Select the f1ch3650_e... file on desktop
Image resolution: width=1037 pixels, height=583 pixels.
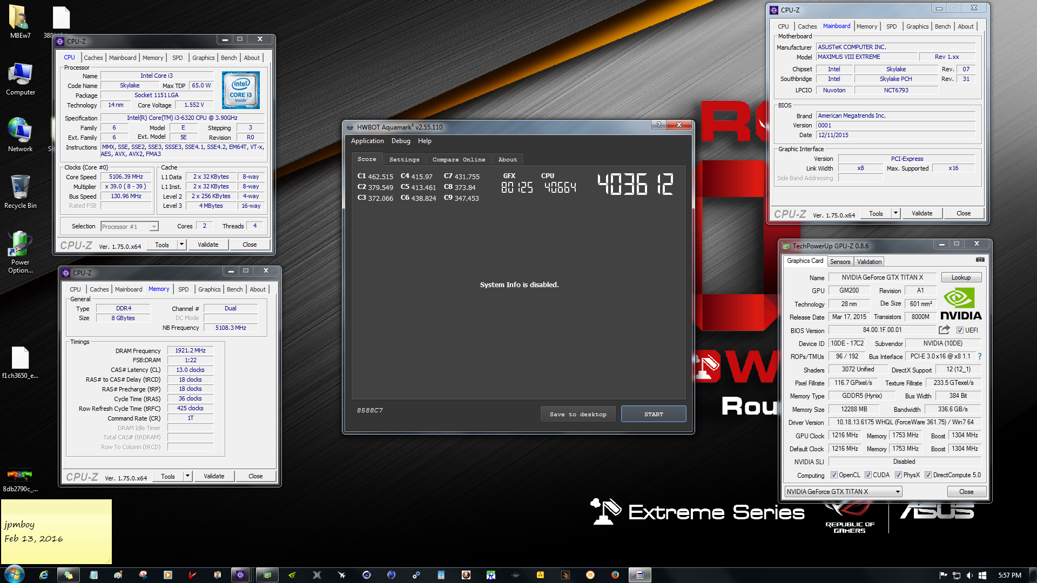click(x=20, y=363)
